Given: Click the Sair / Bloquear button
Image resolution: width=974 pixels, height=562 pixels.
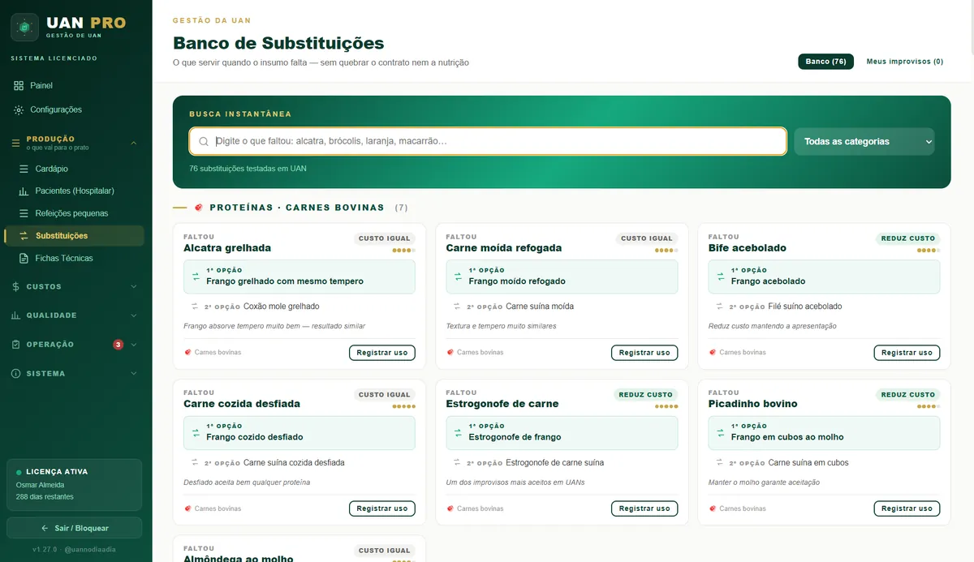Looking at the screenshot, I should point(75,528).
